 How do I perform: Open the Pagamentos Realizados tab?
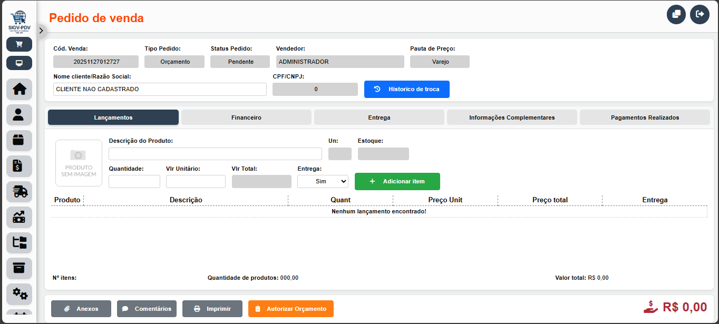point(645,117)
